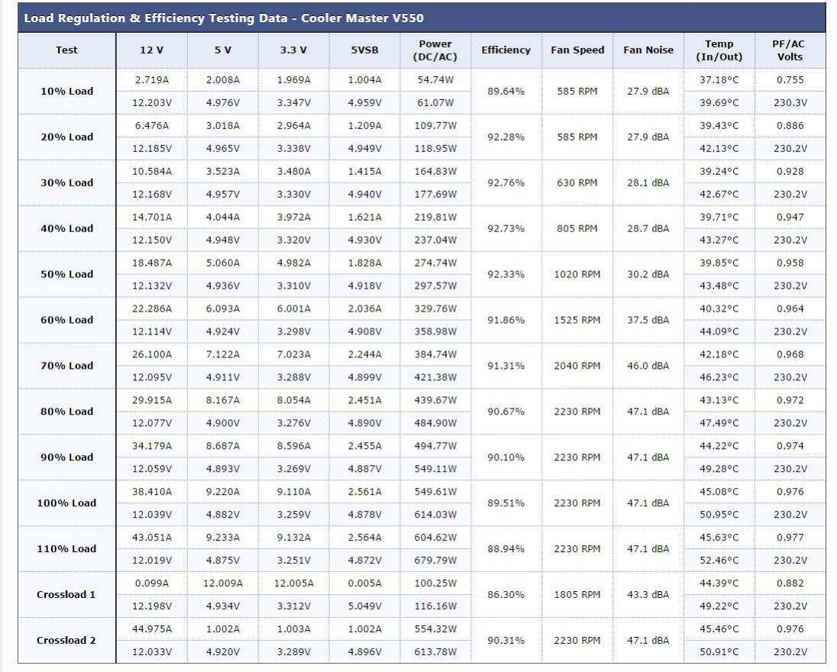Click the 30% Load row label

[66, 183]
